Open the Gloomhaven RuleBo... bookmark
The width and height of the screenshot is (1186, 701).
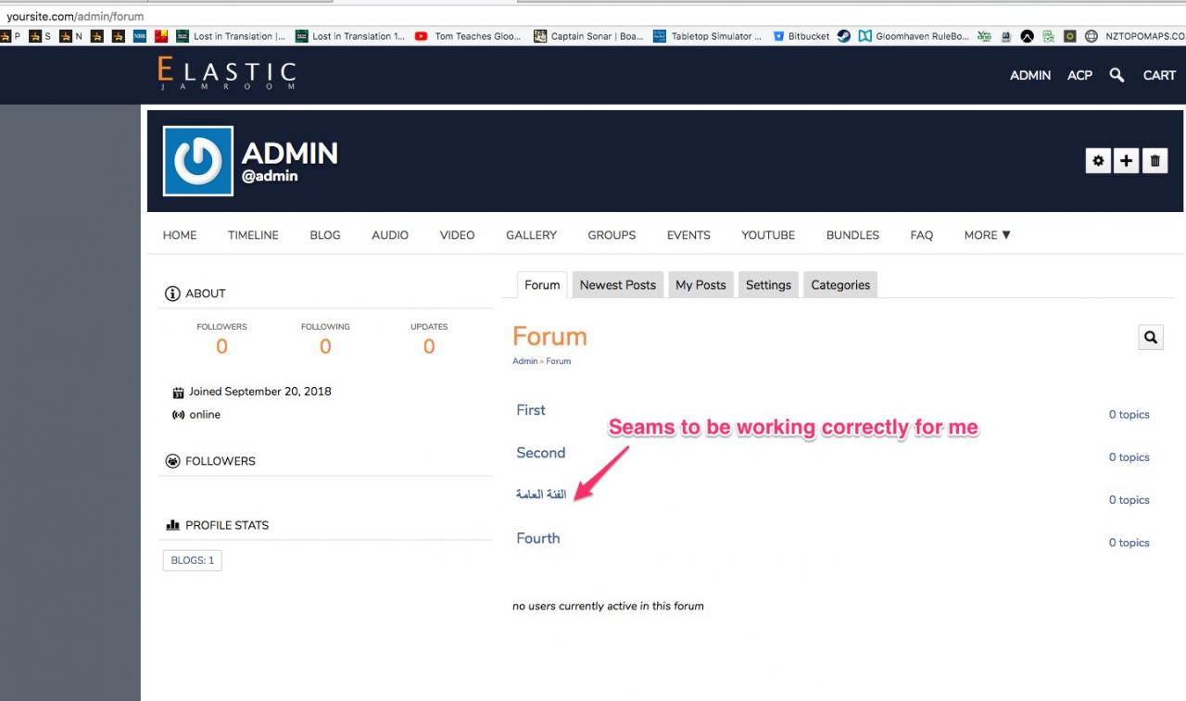[x=914, y=36]
